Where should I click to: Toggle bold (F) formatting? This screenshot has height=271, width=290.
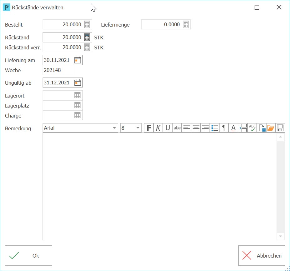149,128
